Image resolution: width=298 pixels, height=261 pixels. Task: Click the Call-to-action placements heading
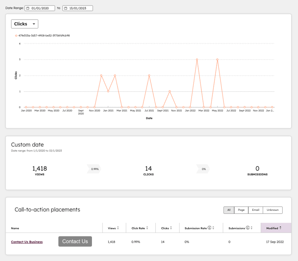(x=47, y=210)
